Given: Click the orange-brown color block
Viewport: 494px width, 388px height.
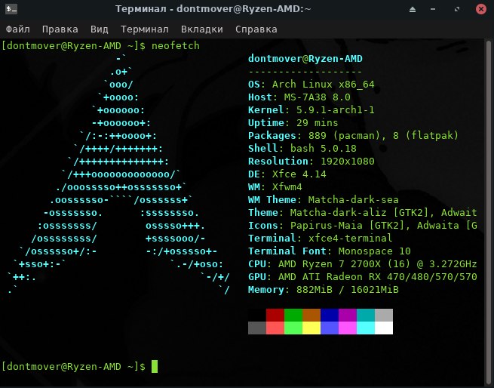Looking at the screenshot, I should (x=311, y=315).
